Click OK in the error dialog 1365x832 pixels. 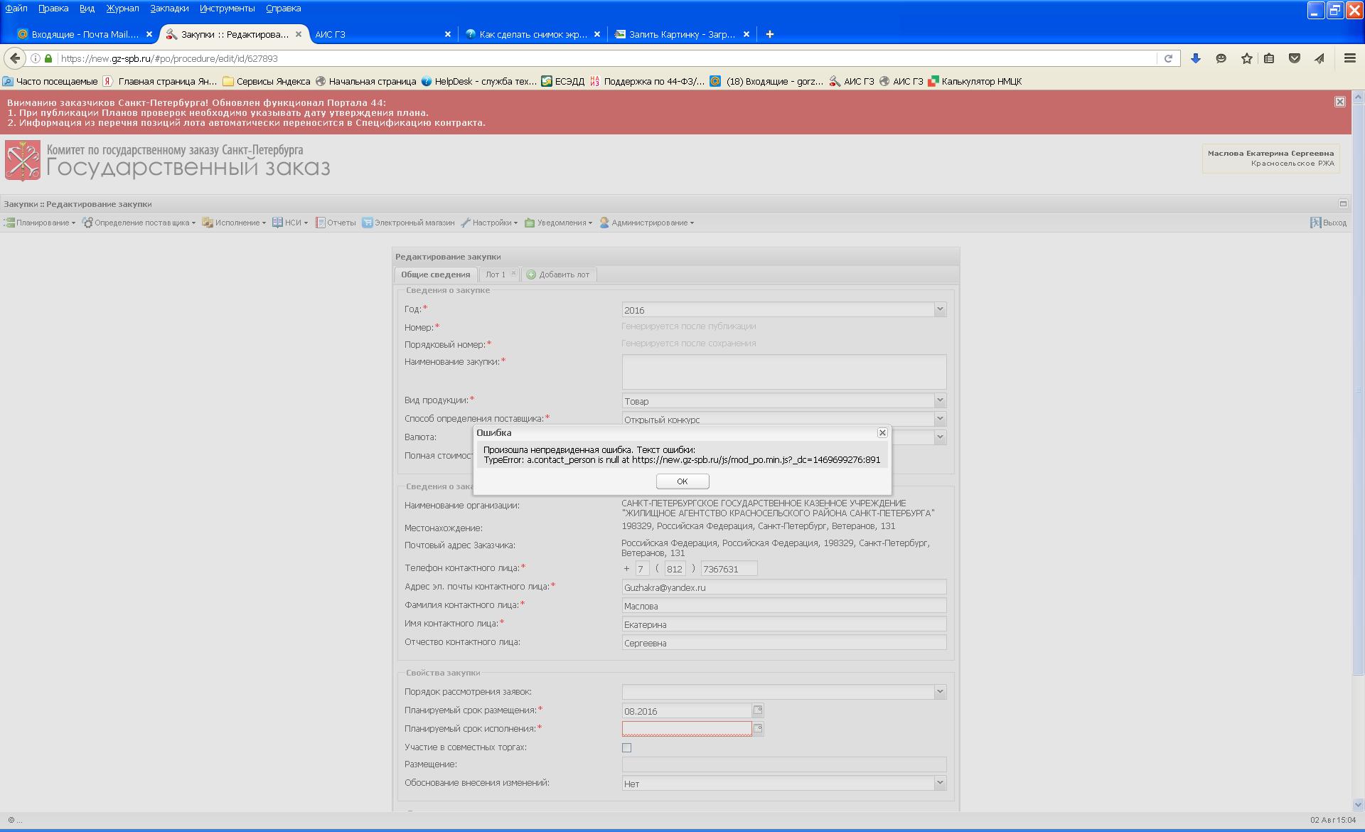(682, 481)
